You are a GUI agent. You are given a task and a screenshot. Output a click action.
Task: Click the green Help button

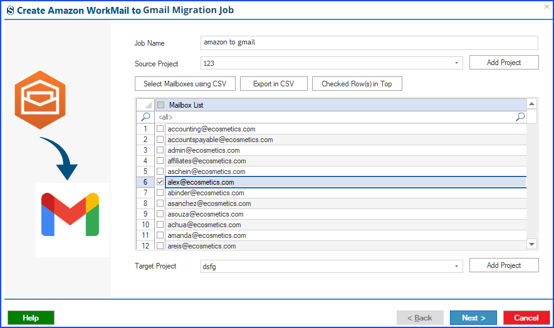point(31,318)
